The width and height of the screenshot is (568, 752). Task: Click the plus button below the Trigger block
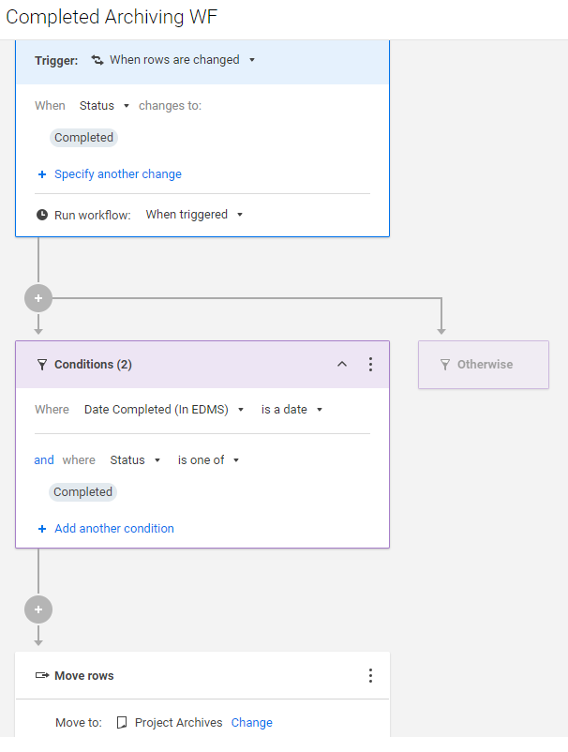(x=38, y=298)
